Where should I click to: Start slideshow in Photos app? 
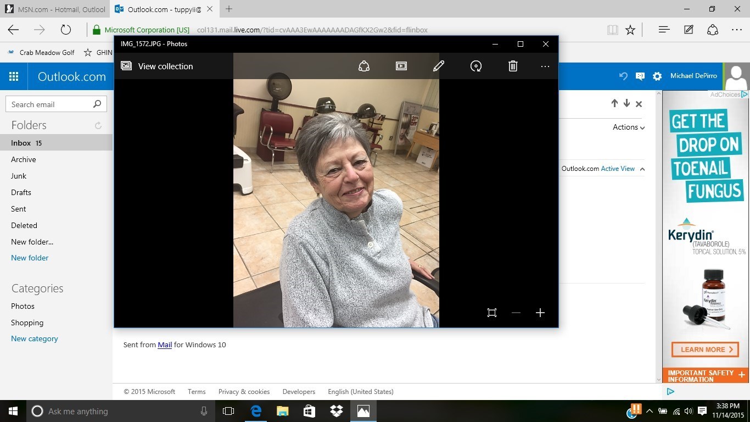tap(401, 66)
